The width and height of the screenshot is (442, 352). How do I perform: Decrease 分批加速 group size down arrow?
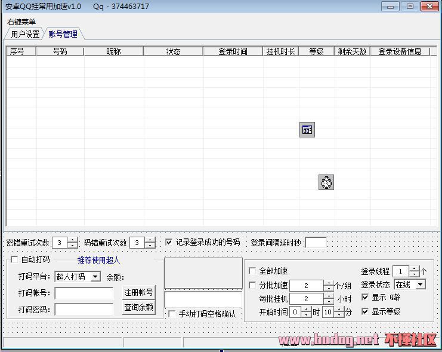click(x=329, y=289)
